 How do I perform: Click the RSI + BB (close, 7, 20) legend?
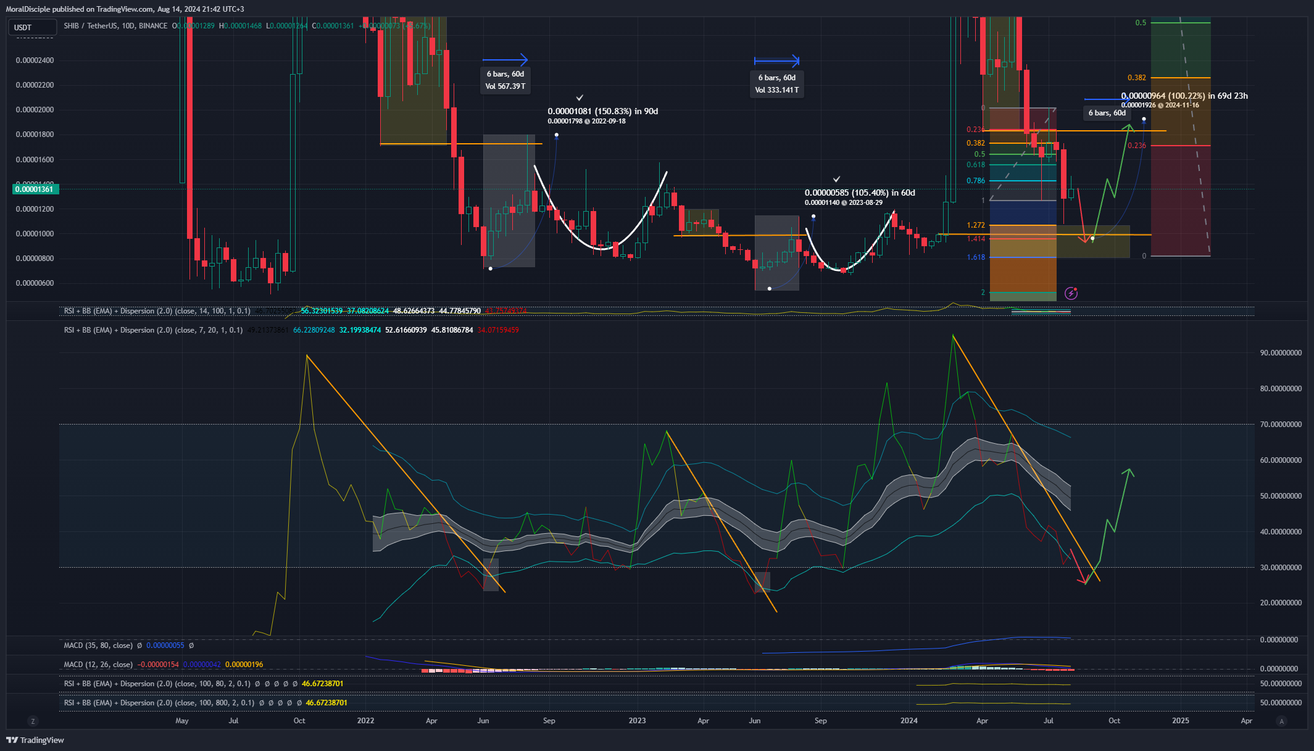tap(153, 330)
